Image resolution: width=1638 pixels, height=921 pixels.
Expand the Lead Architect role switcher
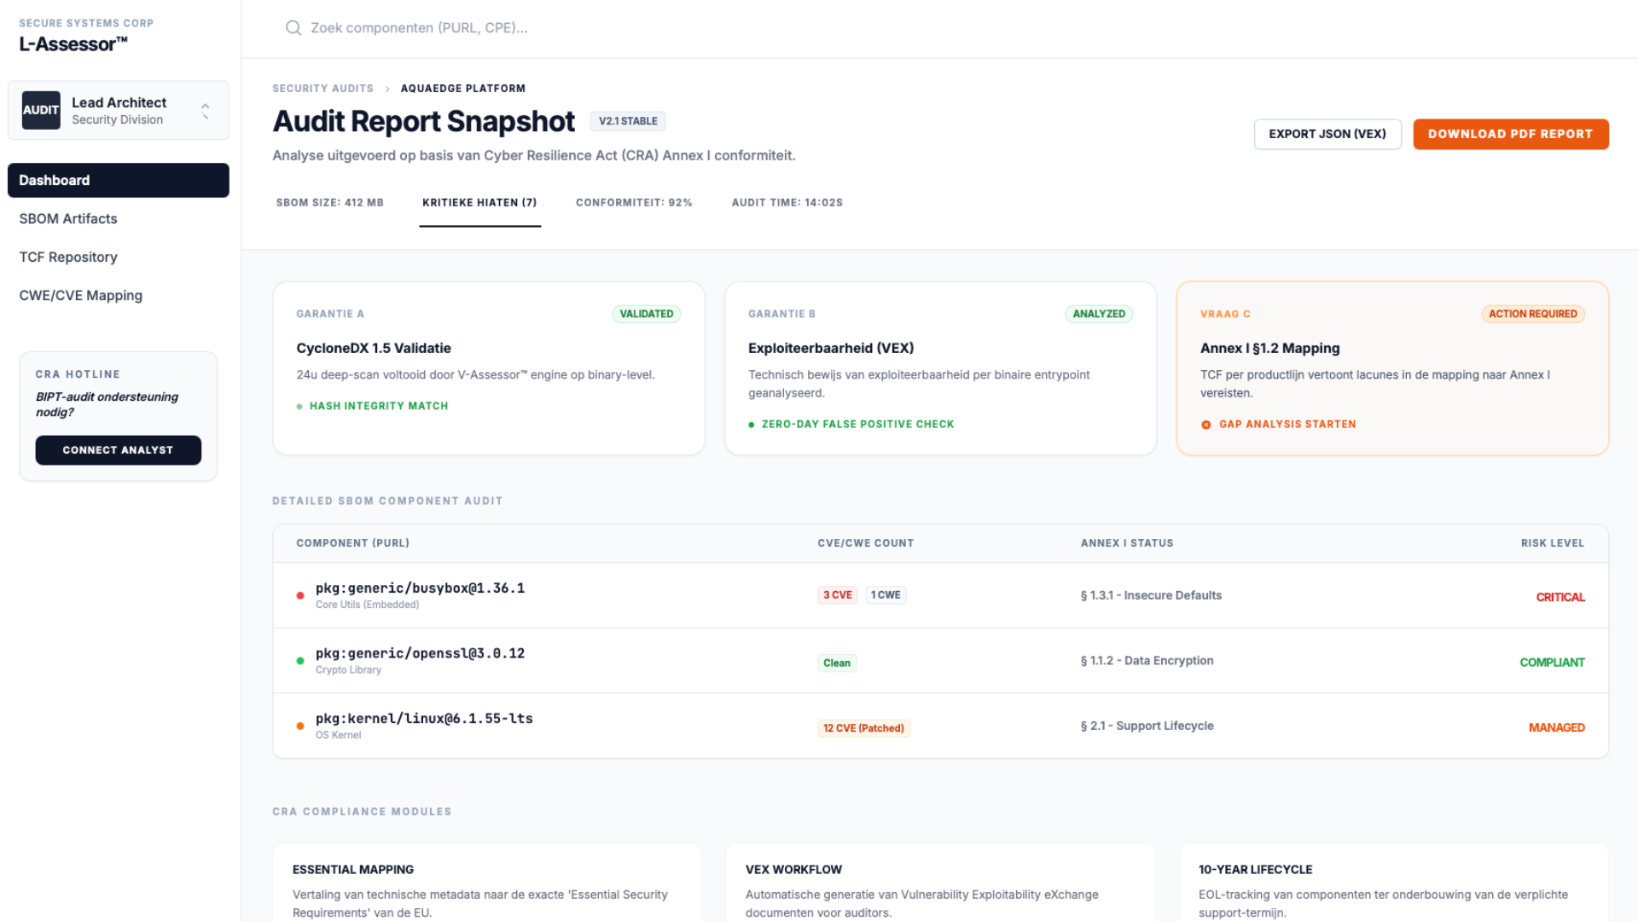coord(205,110)
